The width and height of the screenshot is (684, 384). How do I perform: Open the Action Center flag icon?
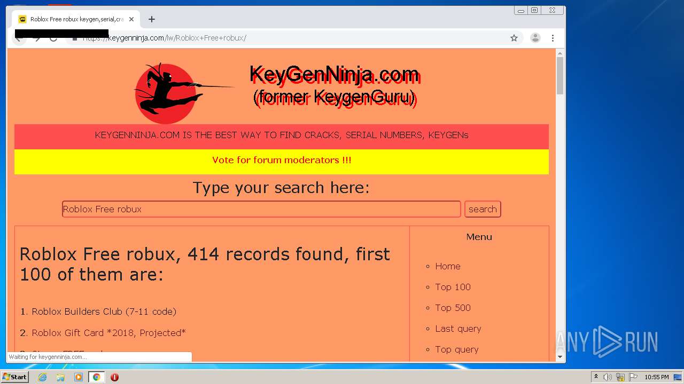633,377
